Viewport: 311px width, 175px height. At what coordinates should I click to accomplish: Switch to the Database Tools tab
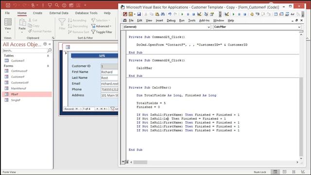86,13
